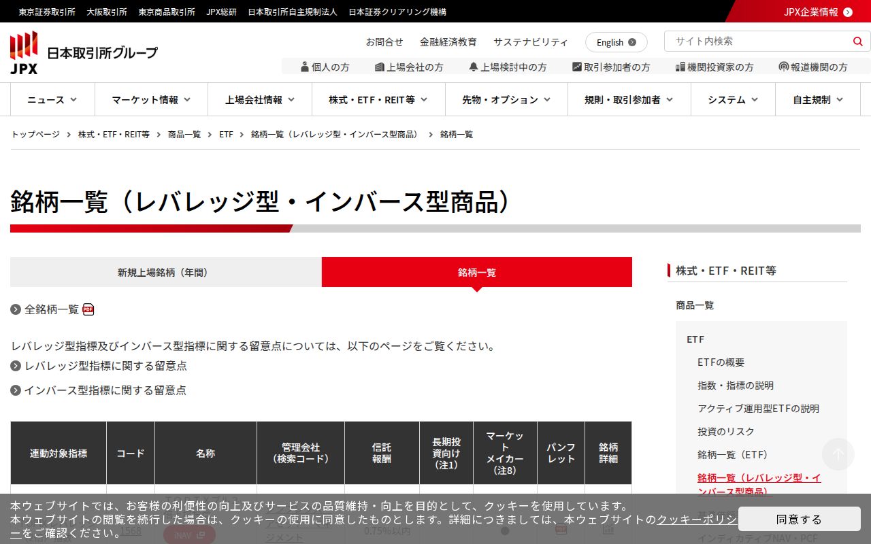Click the 連動対象指標 column header
Image resolution: width=871 pixels, height=544 pixels.
pyautogui.click(x=59, y=454)
